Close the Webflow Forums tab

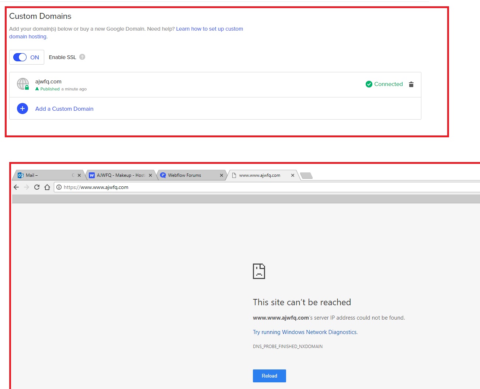point(222,175)
